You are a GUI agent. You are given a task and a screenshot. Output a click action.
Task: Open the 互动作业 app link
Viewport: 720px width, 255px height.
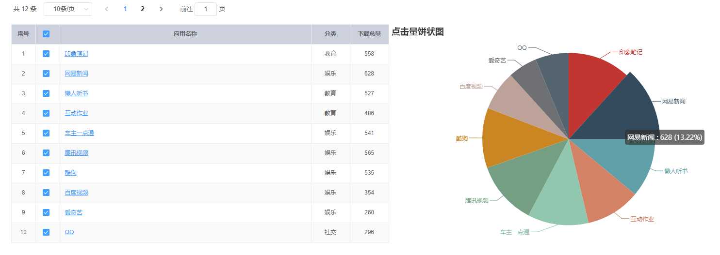[x=77, y=113]
